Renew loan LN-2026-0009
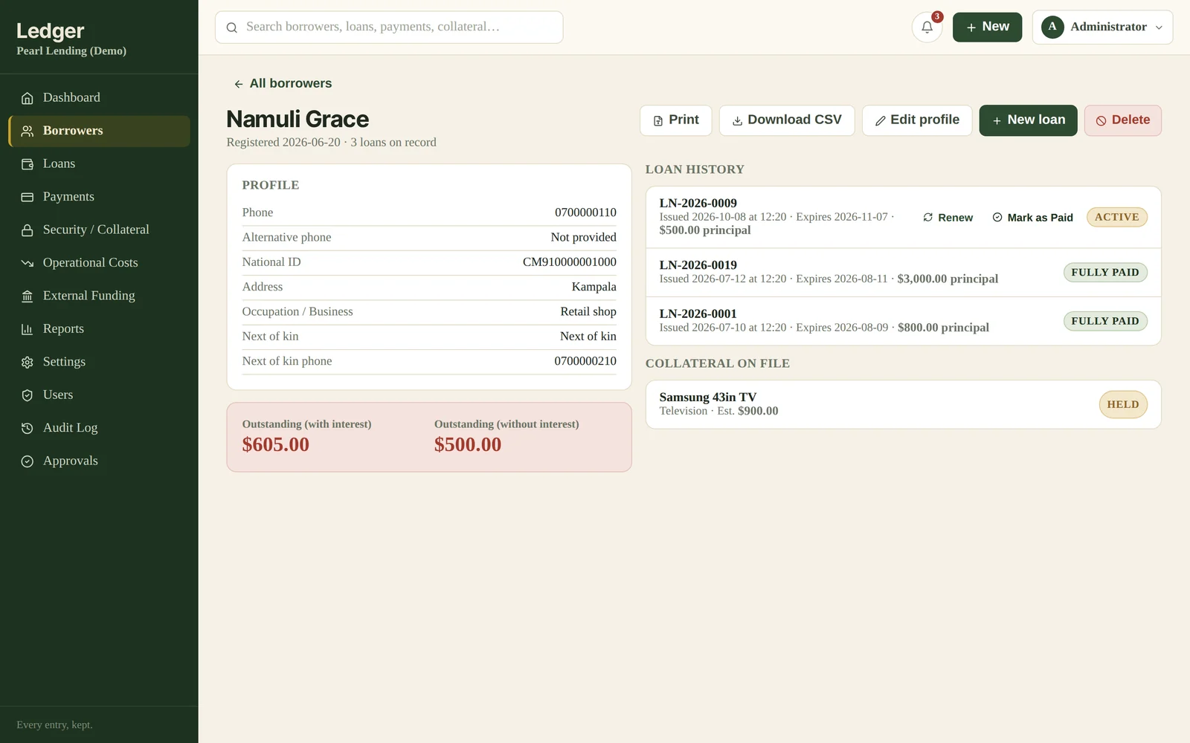Image resolution: width=1190 pixels, height=743 pixels. 948,218
